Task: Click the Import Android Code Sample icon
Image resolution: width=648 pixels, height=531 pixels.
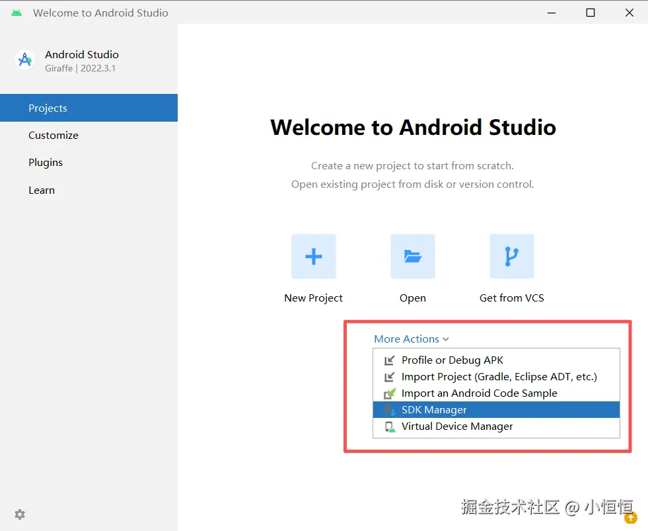Action: pyautogui.click(x=389, y=393)
